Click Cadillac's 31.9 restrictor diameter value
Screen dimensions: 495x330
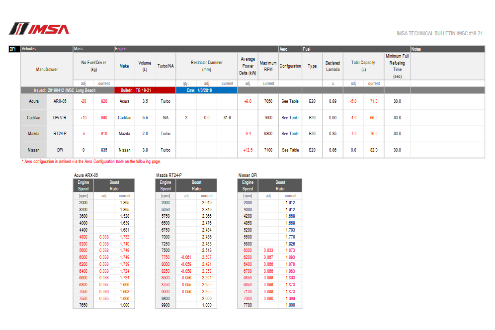click(x=227, y=118)
